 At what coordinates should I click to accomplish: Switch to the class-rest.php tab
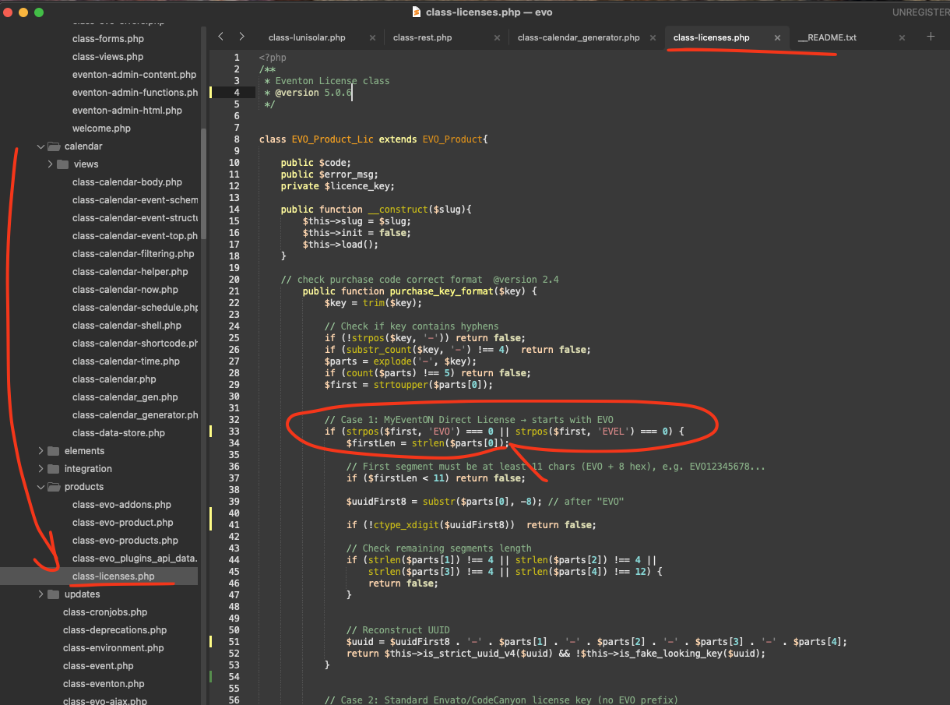422,37
